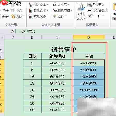Click the AB 删除空格 remove-spaces icon
This screenshot has height=116, width=116.
point(55,10)
